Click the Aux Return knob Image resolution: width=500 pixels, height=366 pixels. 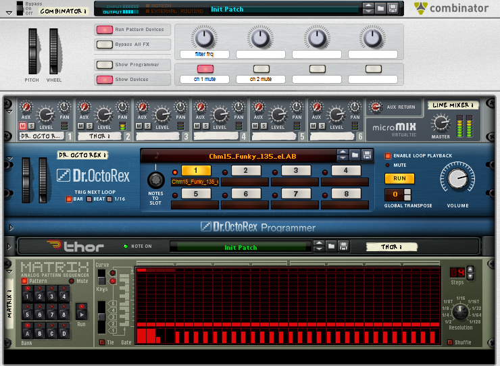[376, 107]
